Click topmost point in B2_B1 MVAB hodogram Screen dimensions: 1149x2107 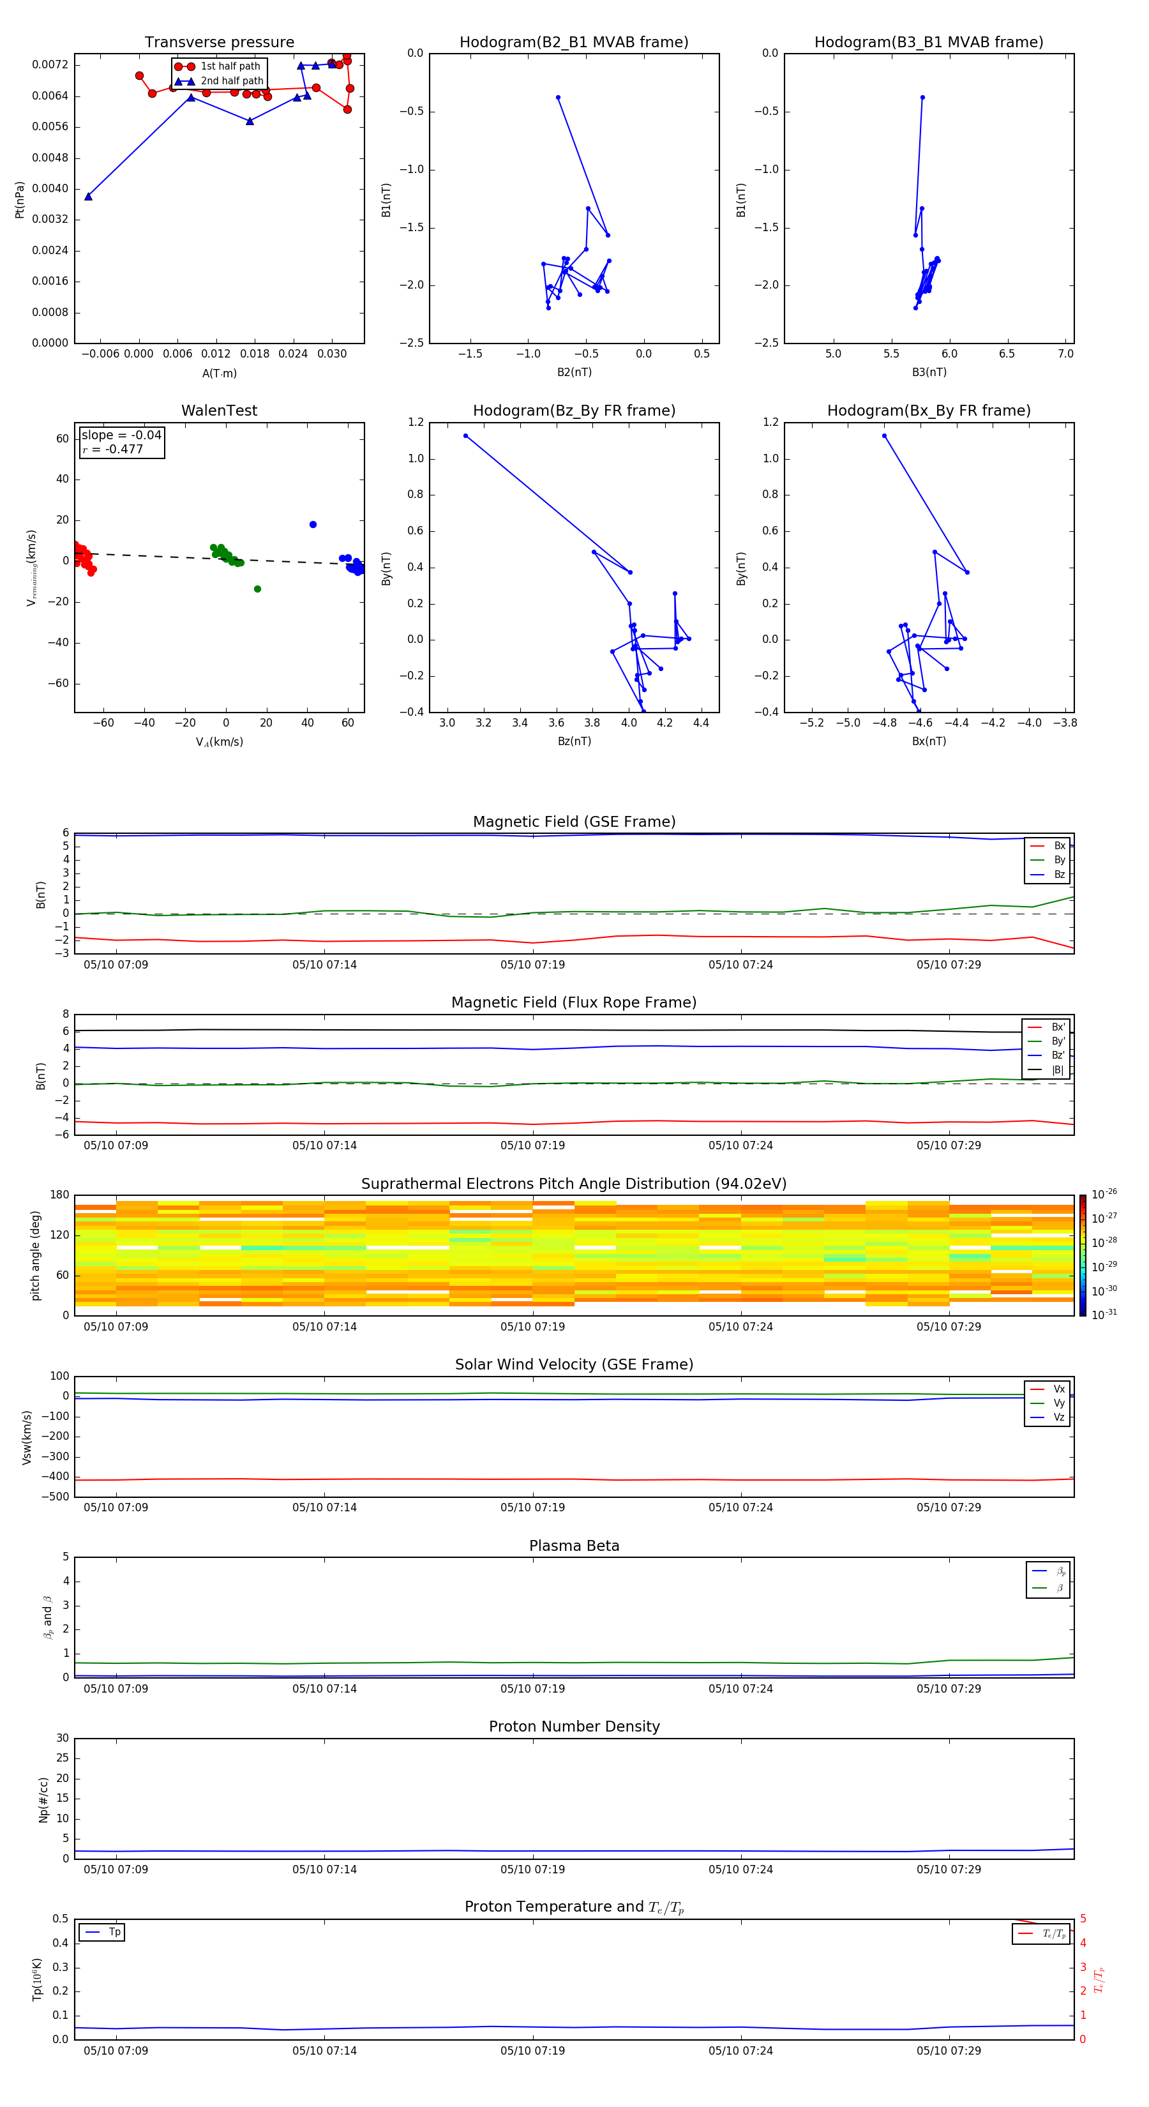pyautogui.click(x=559, y=97)
